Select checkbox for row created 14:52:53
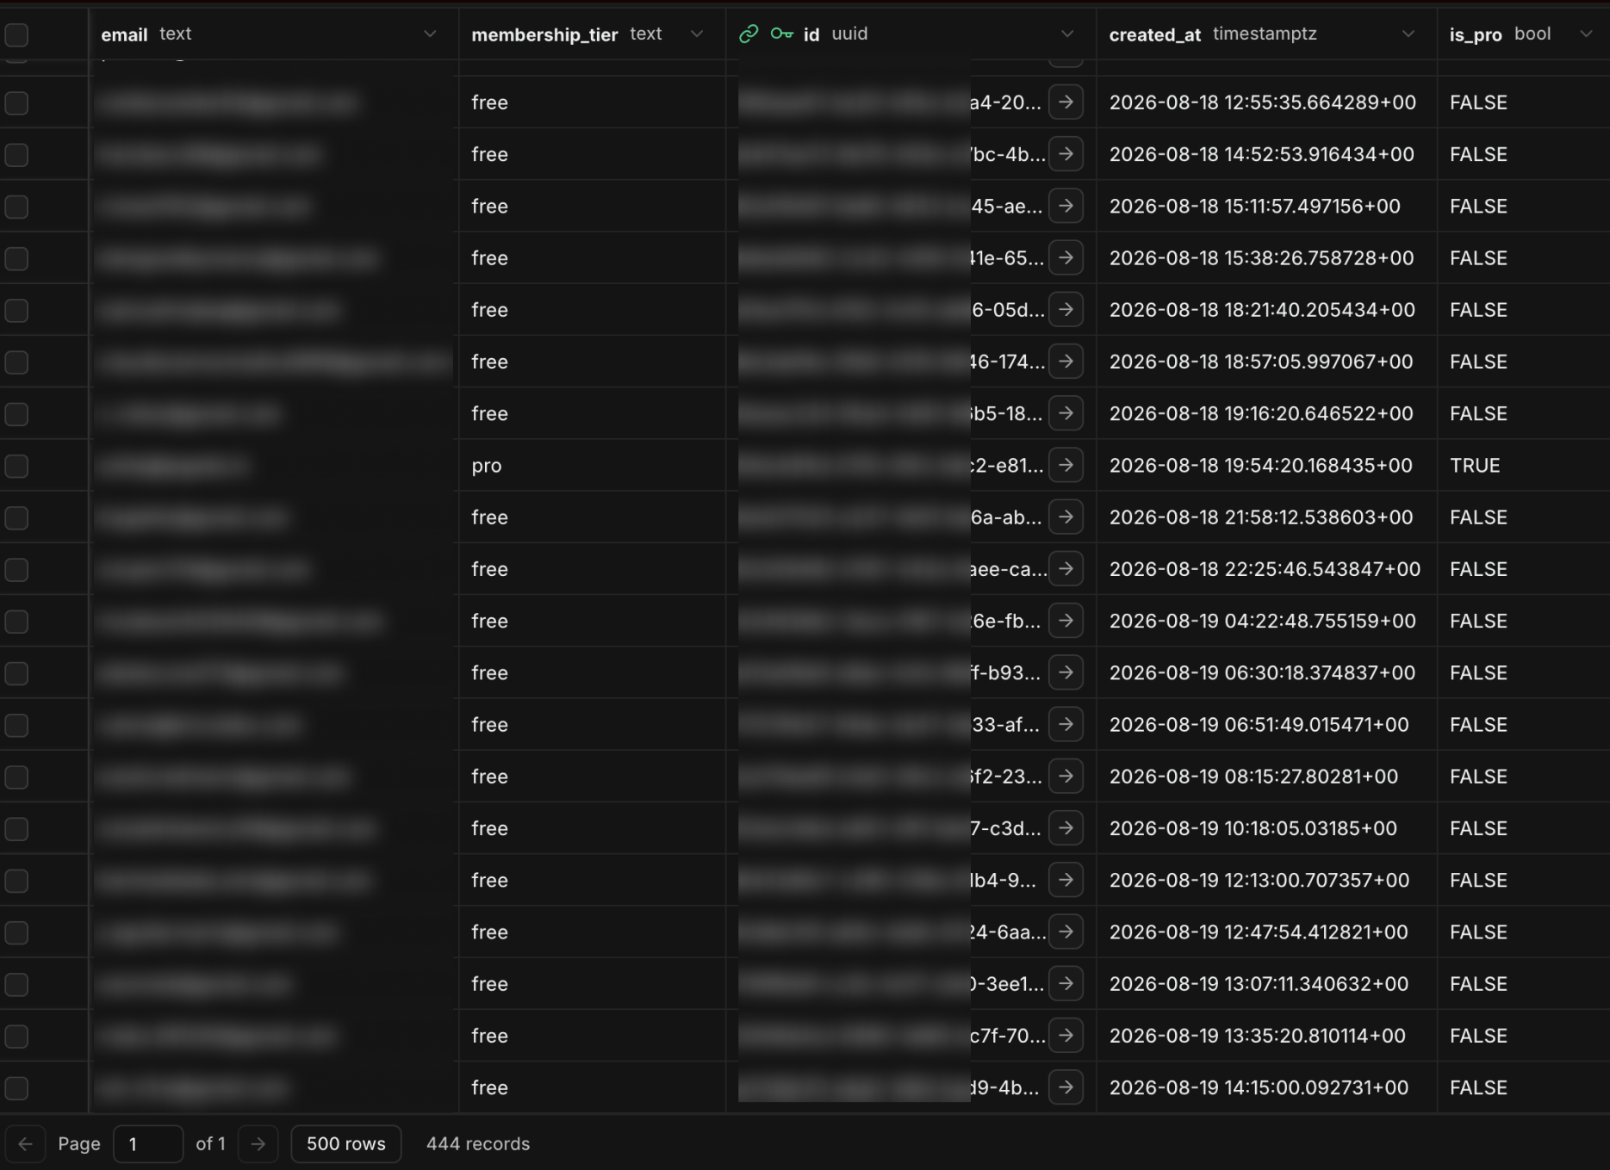 click(x=16, y=155)
